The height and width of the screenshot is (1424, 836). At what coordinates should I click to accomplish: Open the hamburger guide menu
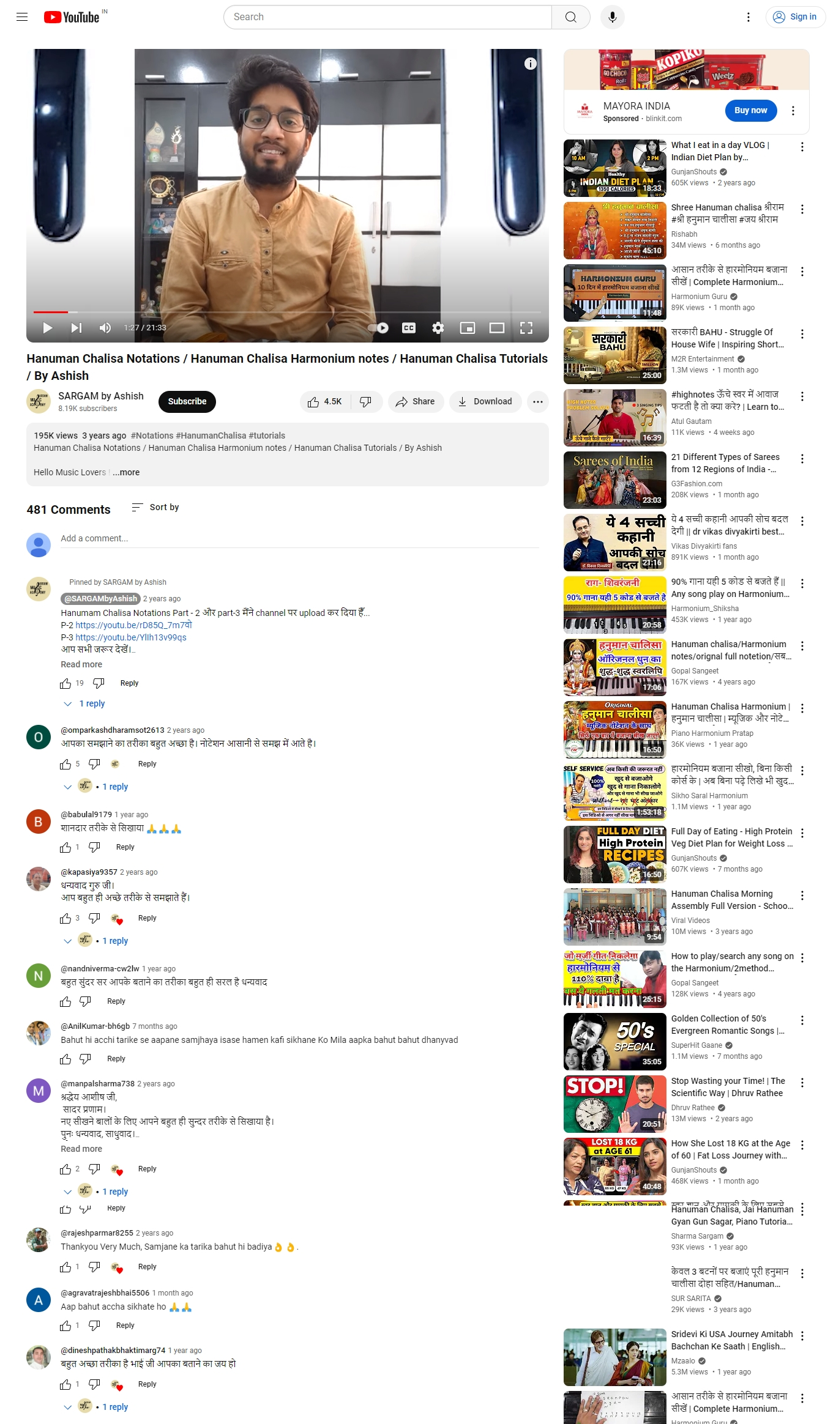coord(22,17)
